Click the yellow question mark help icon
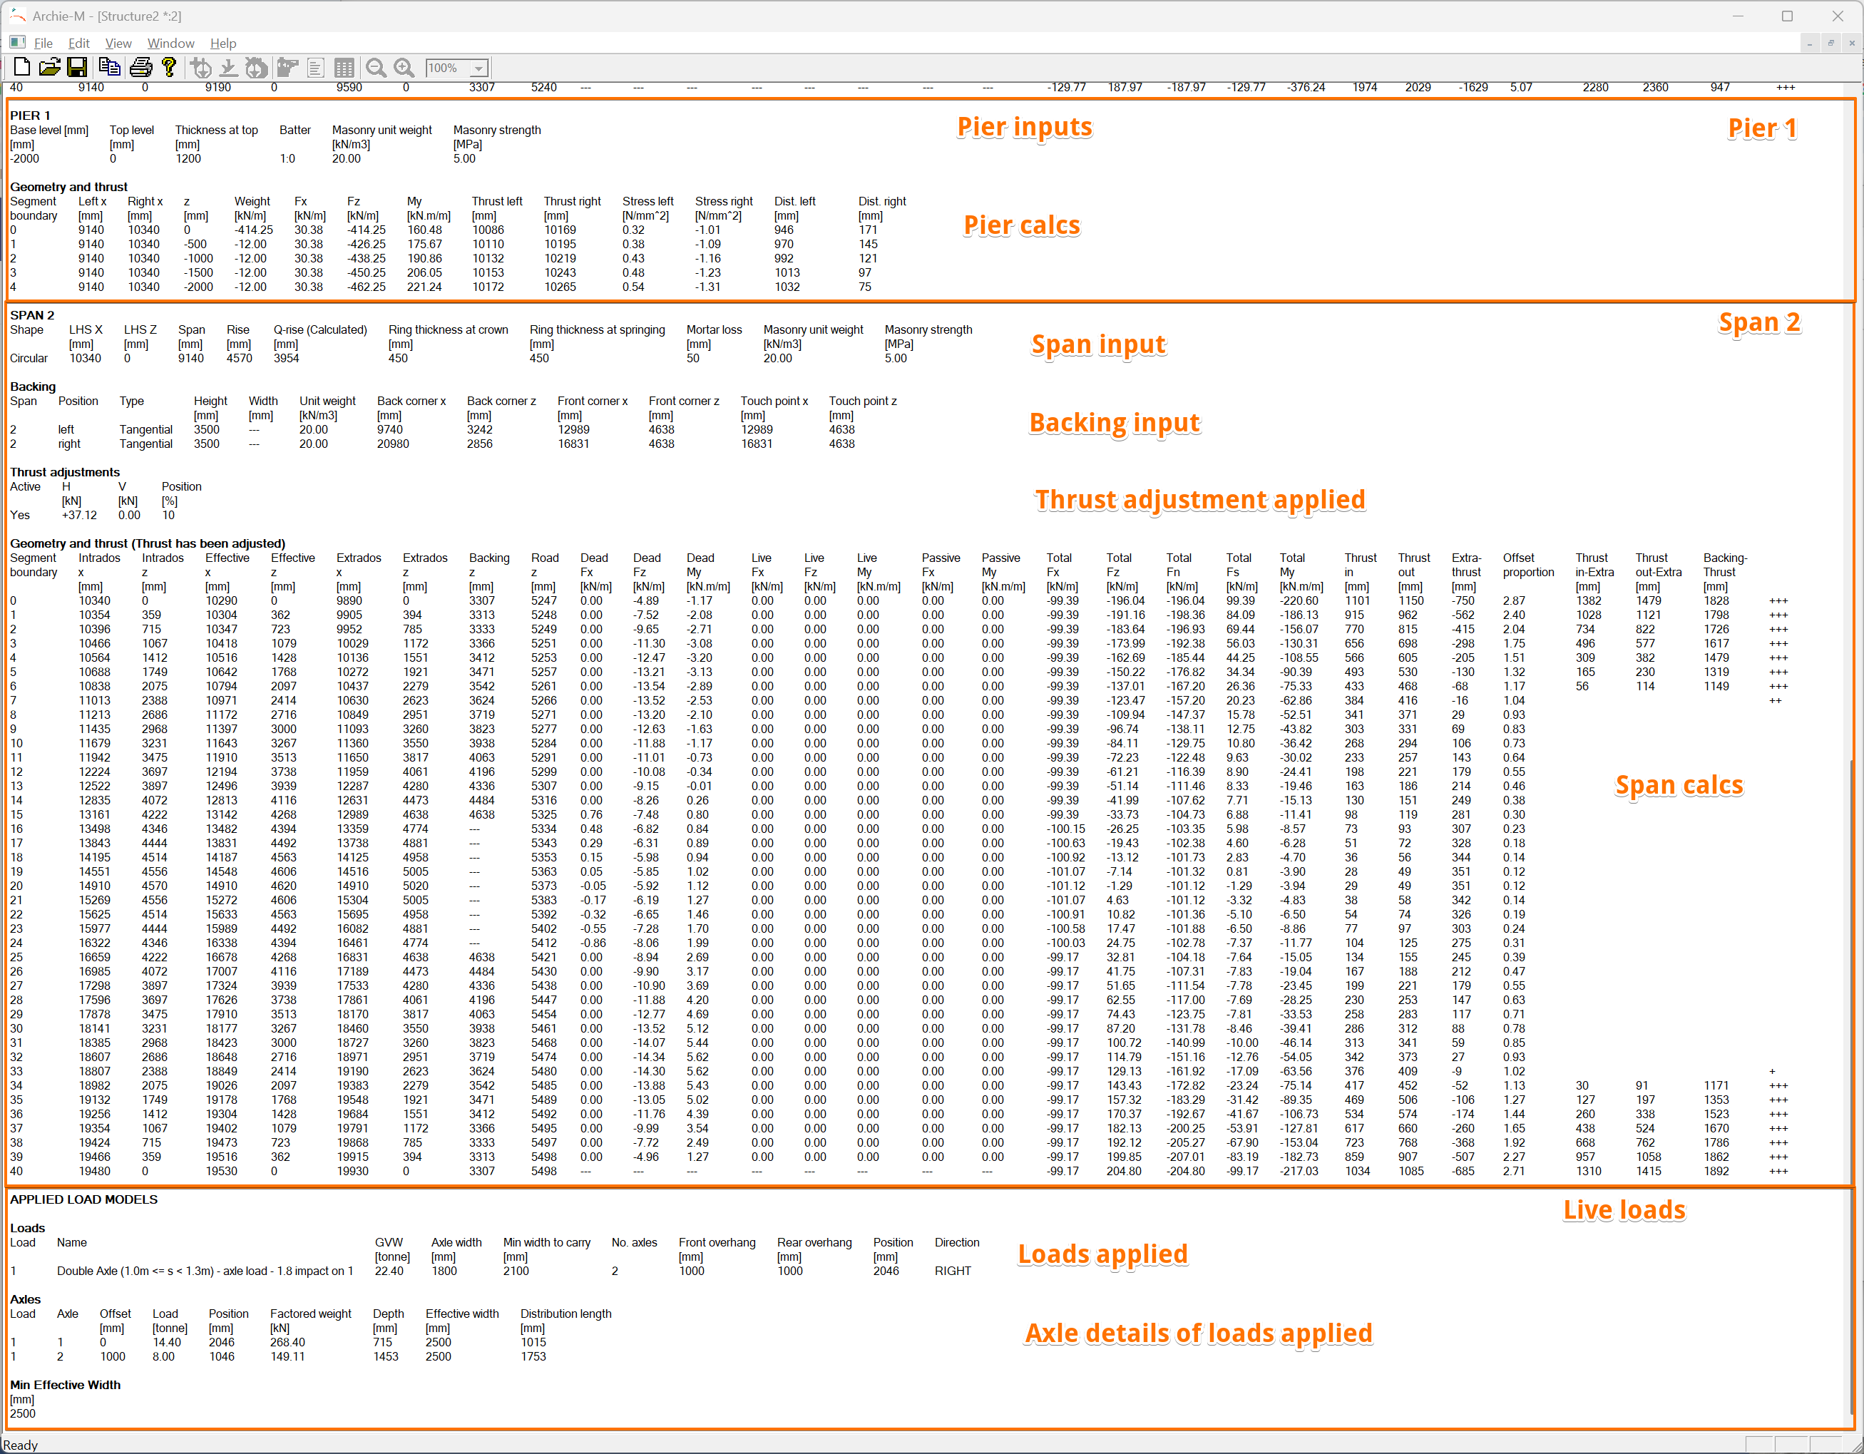Image resolution: width=1864 pixels, height=1454 pixels. (x=169, y=68)
